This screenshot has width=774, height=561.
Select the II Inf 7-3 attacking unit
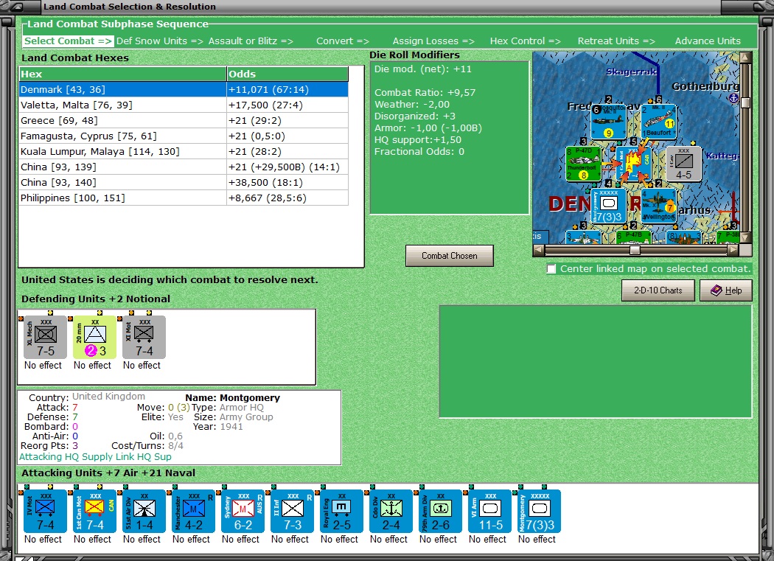click(x=292, y=511)
